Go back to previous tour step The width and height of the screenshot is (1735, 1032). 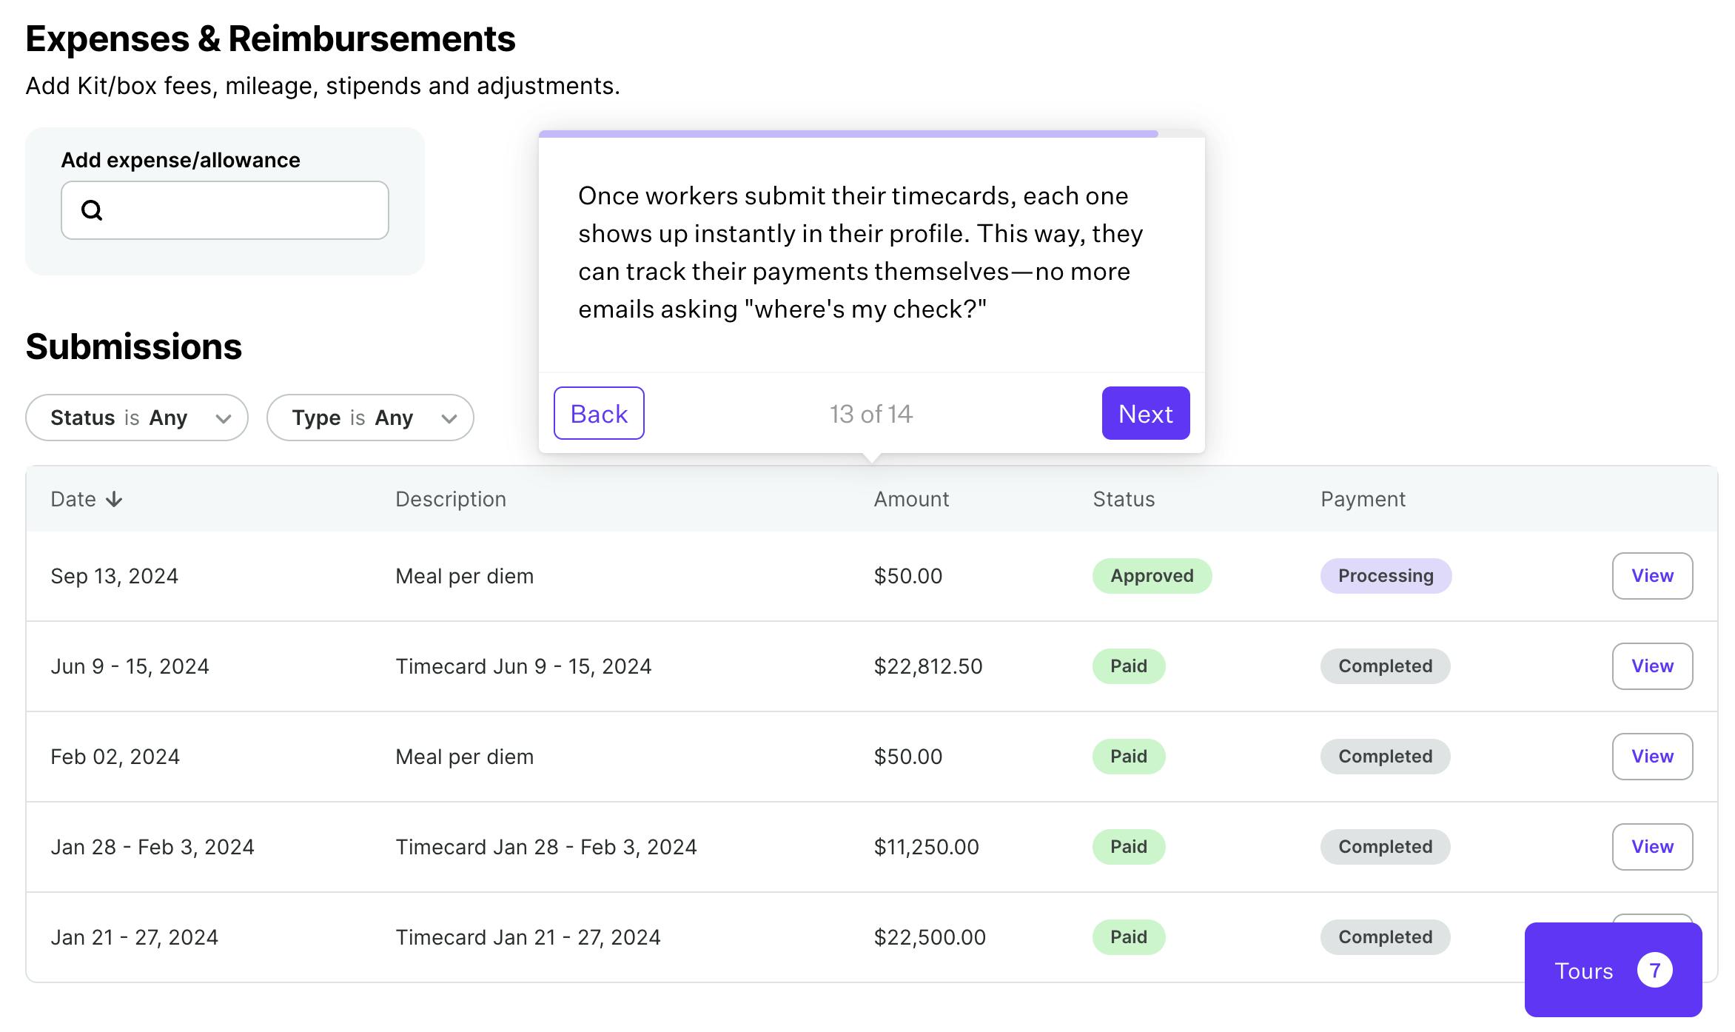tap(599, 413)
